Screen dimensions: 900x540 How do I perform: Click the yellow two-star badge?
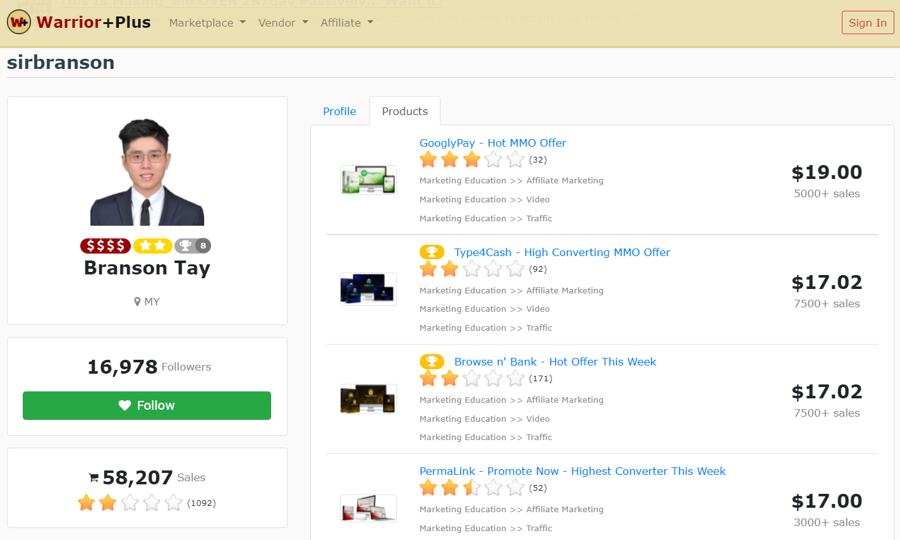point(153,245)
